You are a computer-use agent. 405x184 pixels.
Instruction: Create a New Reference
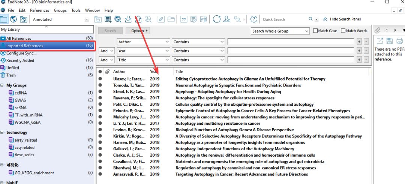tap(108, 19)
